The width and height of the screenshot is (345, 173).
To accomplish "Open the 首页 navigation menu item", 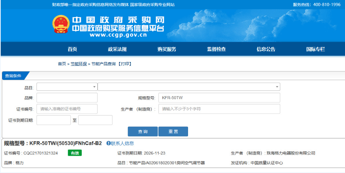I will [72, 49].
